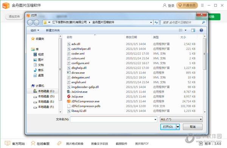Click the JxUp.exe file icon
The image size is (227, 148).
click(x=69, y=97)
